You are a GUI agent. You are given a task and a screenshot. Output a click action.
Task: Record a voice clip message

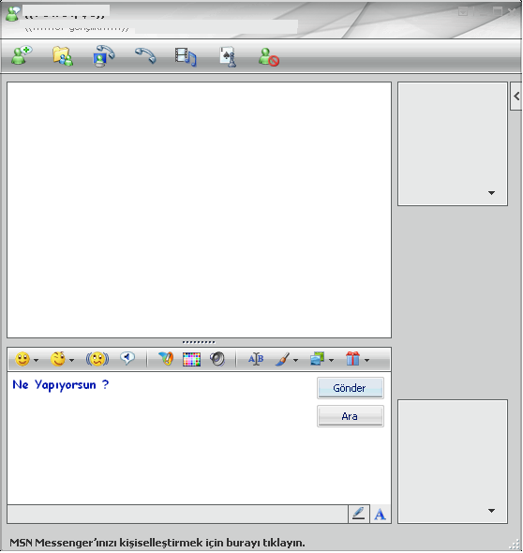(x=127, y=359)
